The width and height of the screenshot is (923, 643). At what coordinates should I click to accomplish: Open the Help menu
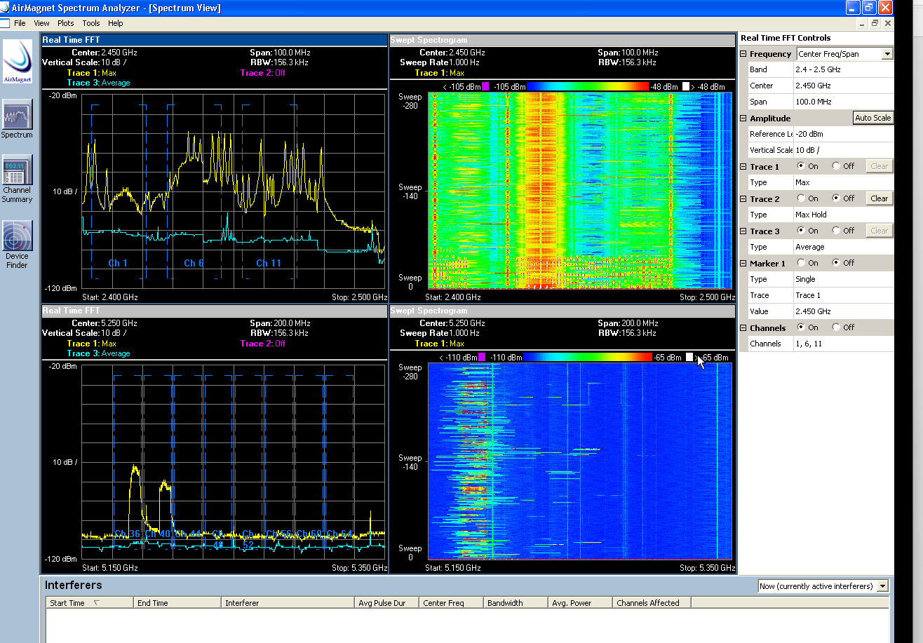click(115, 23)
